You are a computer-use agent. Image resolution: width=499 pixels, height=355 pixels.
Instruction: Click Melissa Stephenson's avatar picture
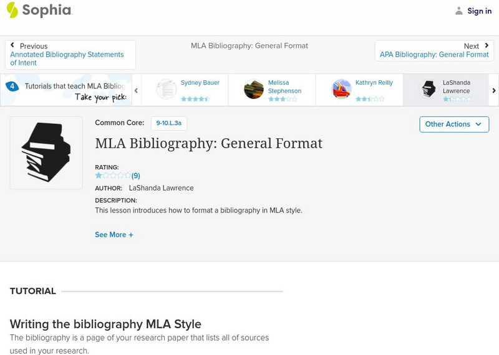tap(254, 89)
